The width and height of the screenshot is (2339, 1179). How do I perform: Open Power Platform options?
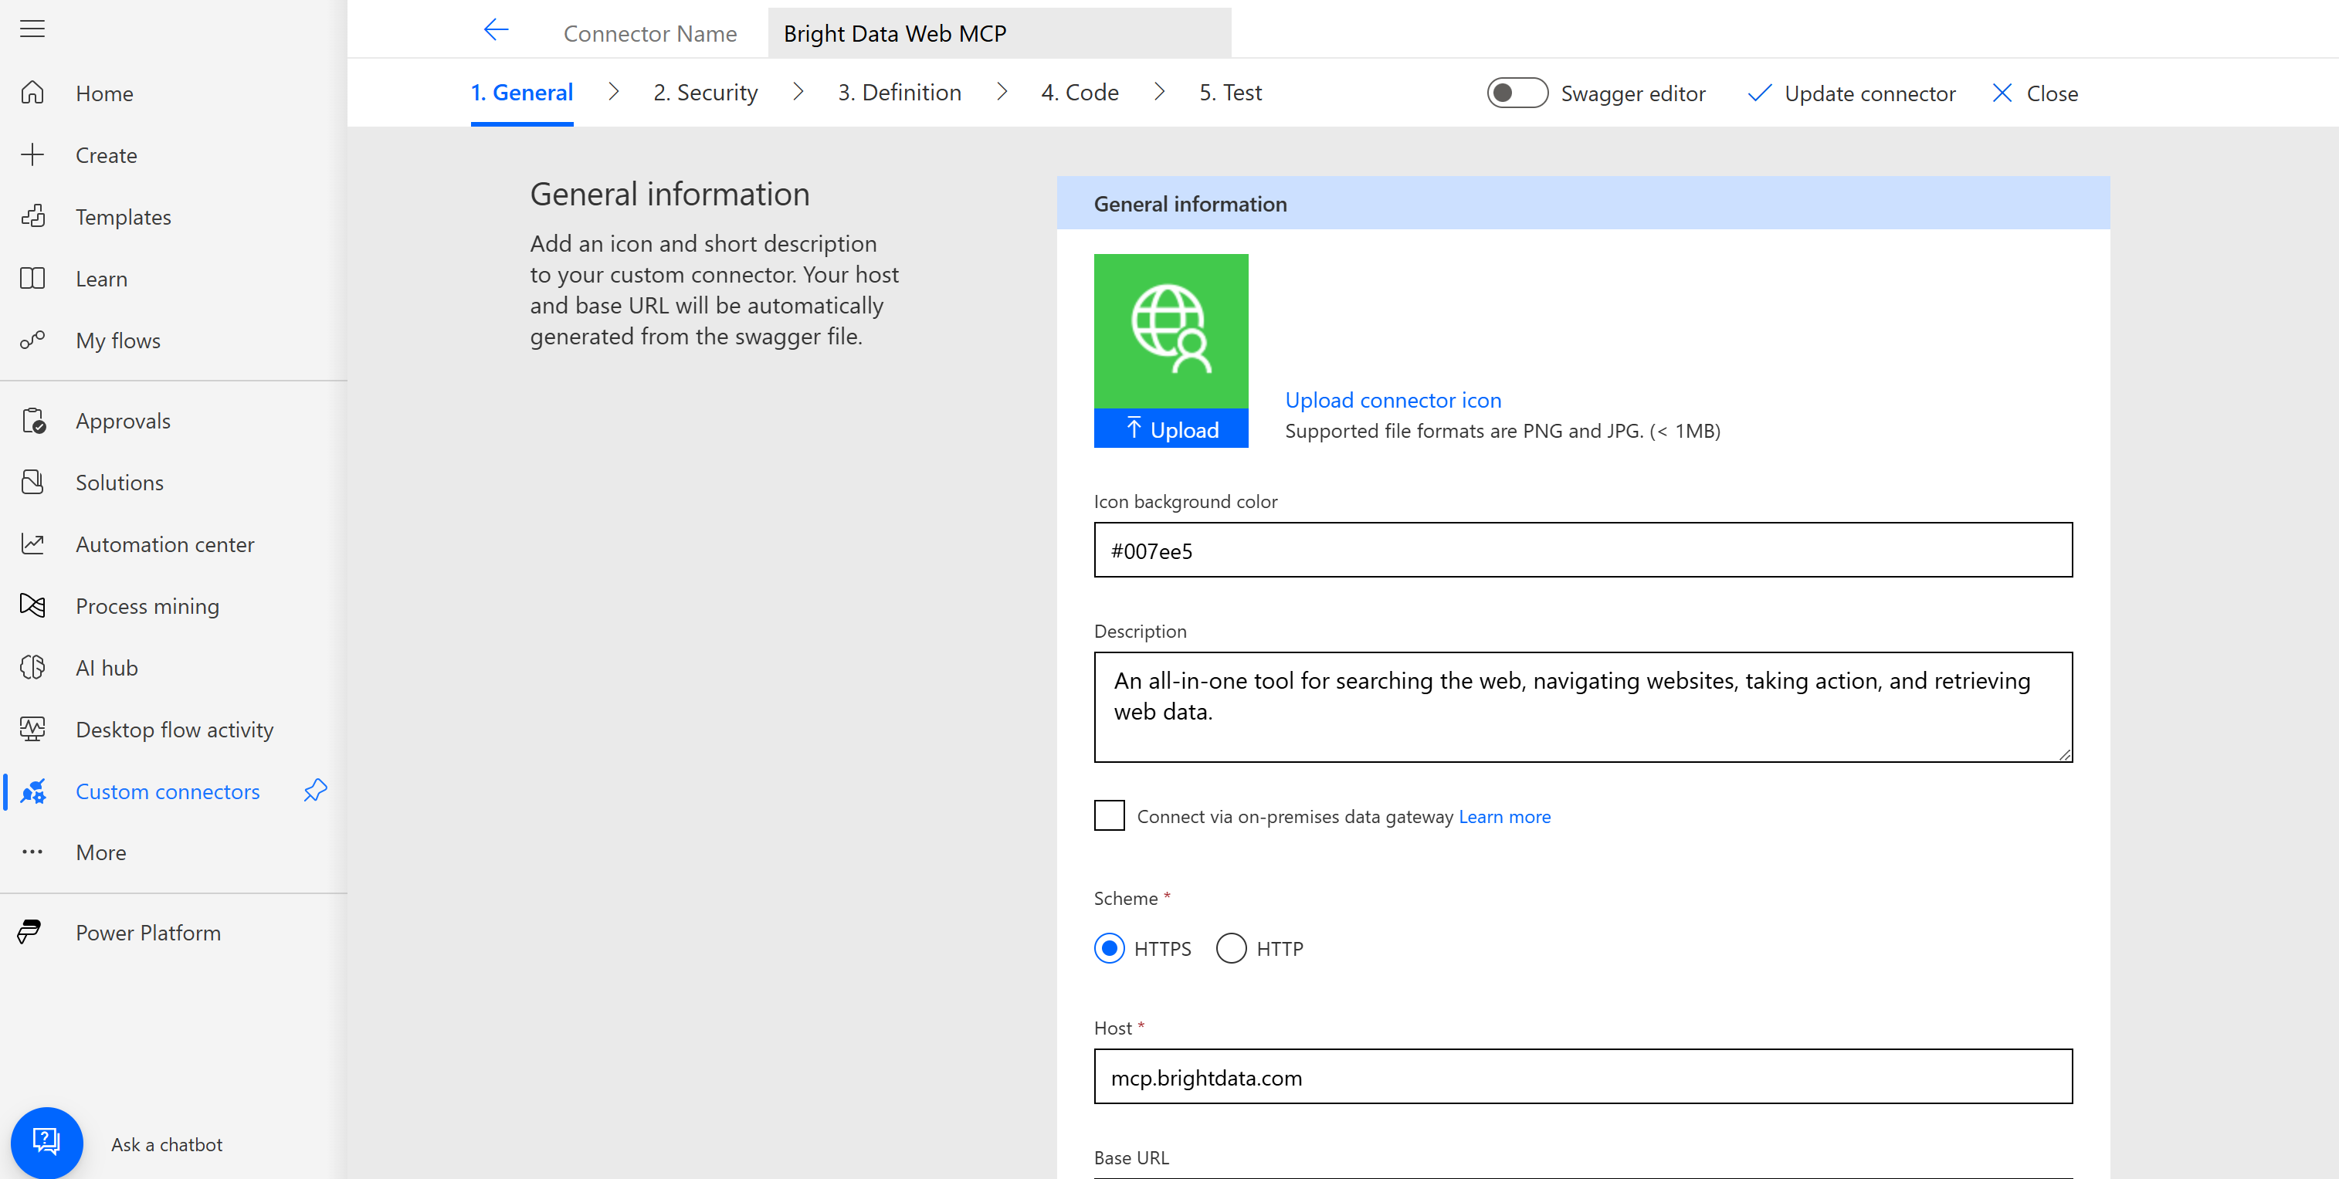[148, 932]
